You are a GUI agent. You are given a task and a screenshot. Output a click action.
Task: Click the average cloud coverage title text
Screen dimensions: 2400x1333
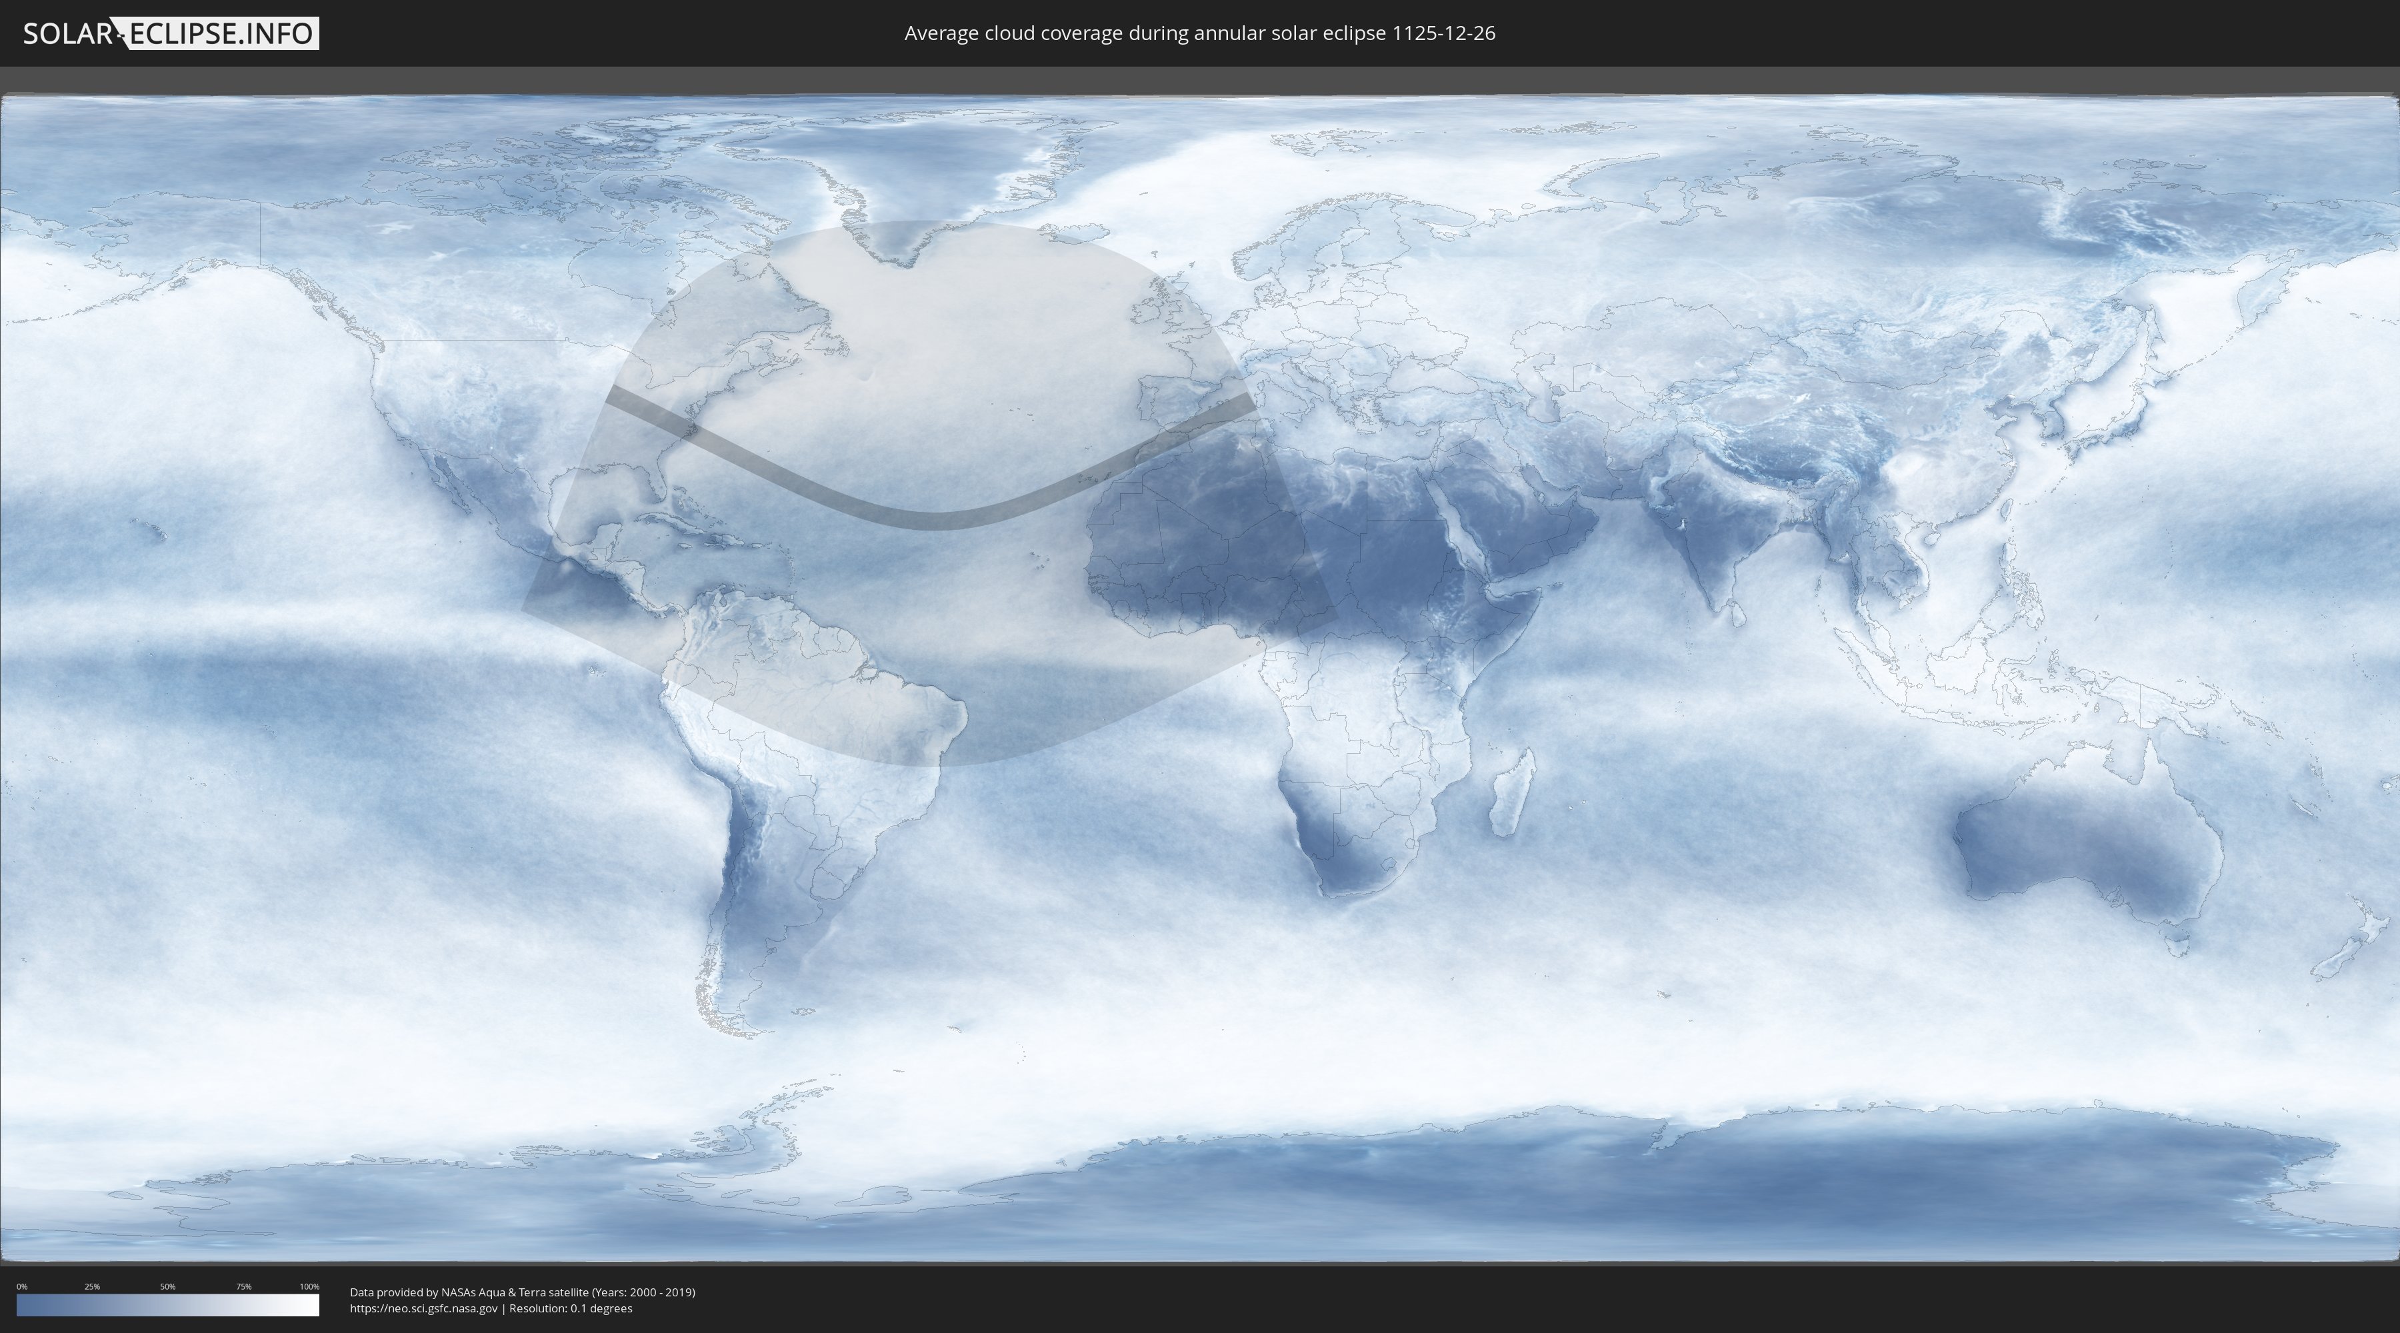[1199, 33]
